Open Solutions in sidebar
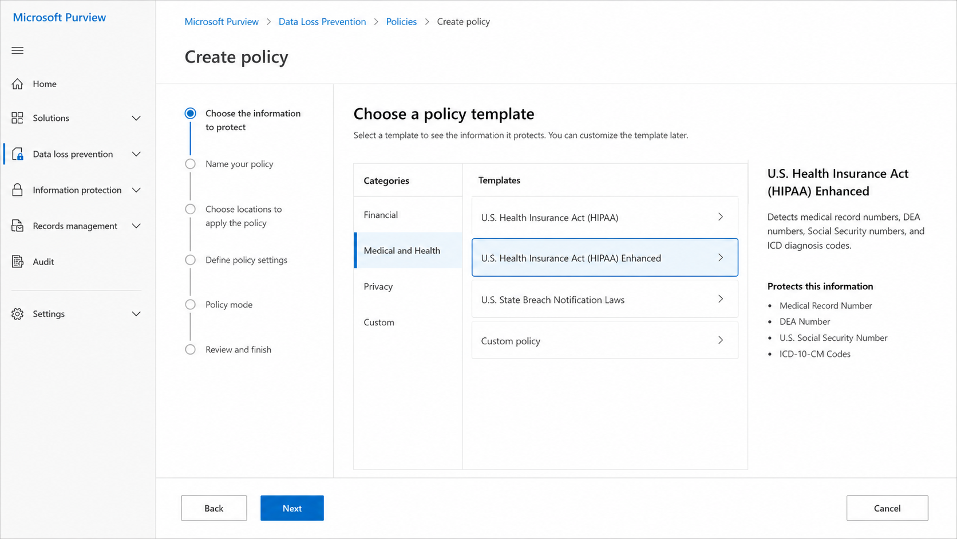 (x=51, y=118)
